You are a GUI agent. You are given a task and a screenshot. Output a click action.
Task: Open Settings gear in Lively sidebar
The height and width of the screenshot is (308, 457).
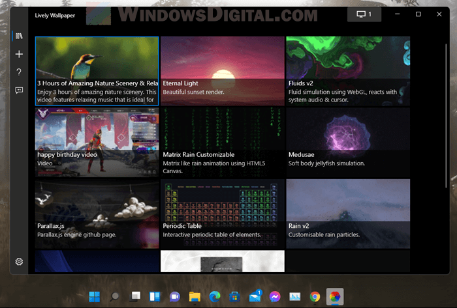click(x=19, y=262)
